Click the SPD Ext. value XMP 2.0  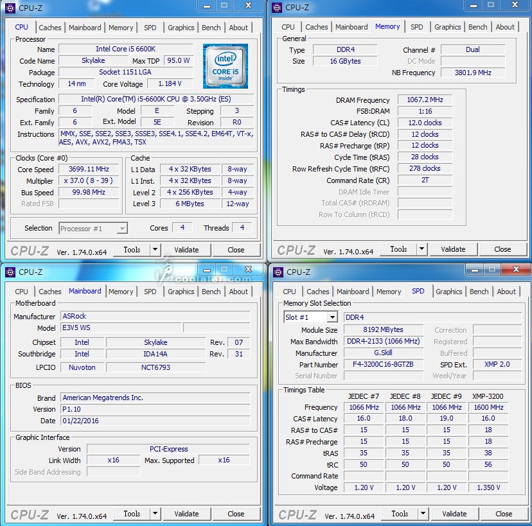(497, 364)
